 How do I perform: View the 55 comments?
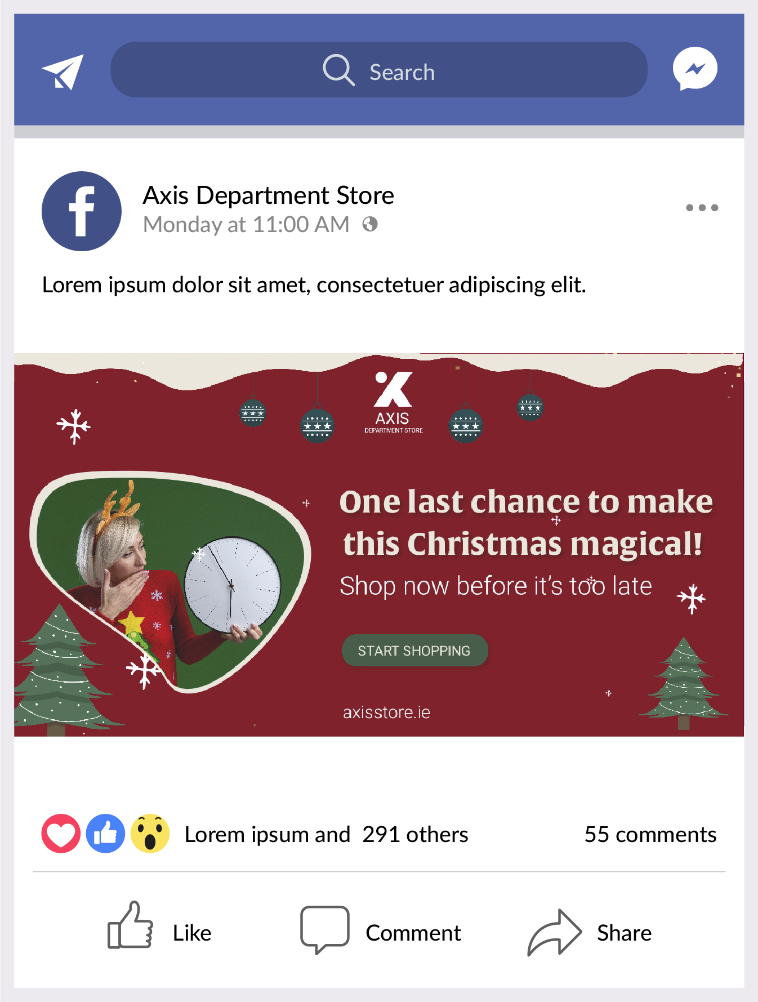tap(650, 834)
